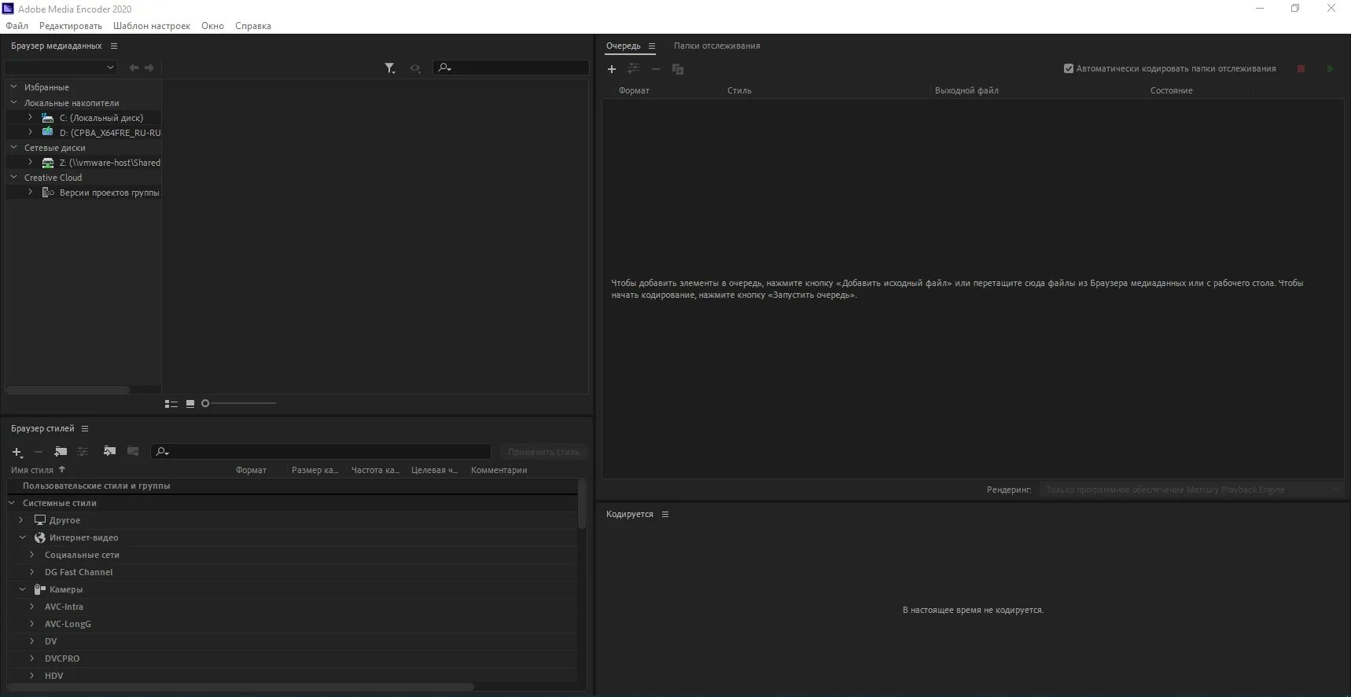1351x697 pixels.
Task: Click the Формат column header in Queue
Action: [634, 90]
